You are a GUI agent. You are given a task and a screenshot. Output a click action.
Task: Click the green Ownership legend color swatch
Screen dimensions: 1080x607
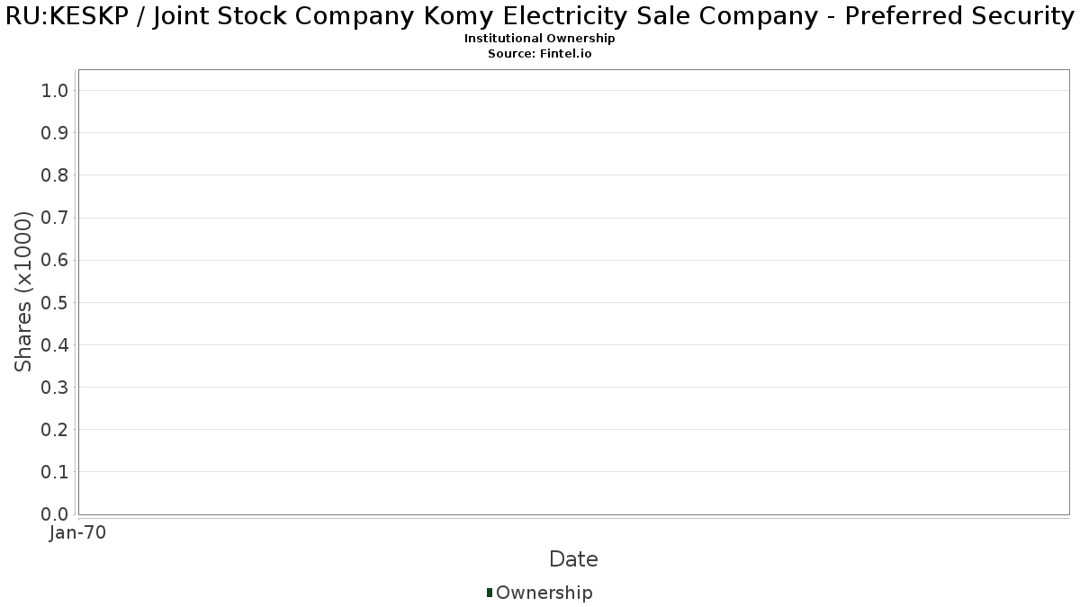click(489, 592)
